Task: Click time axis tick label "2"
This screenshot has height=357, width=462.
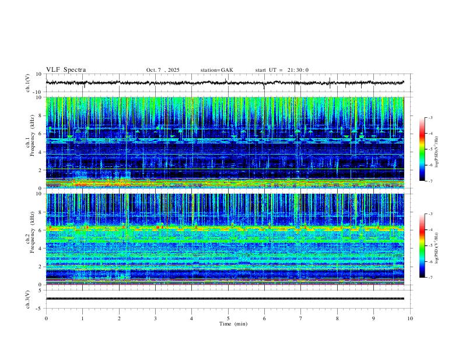Action: [119, 318]
